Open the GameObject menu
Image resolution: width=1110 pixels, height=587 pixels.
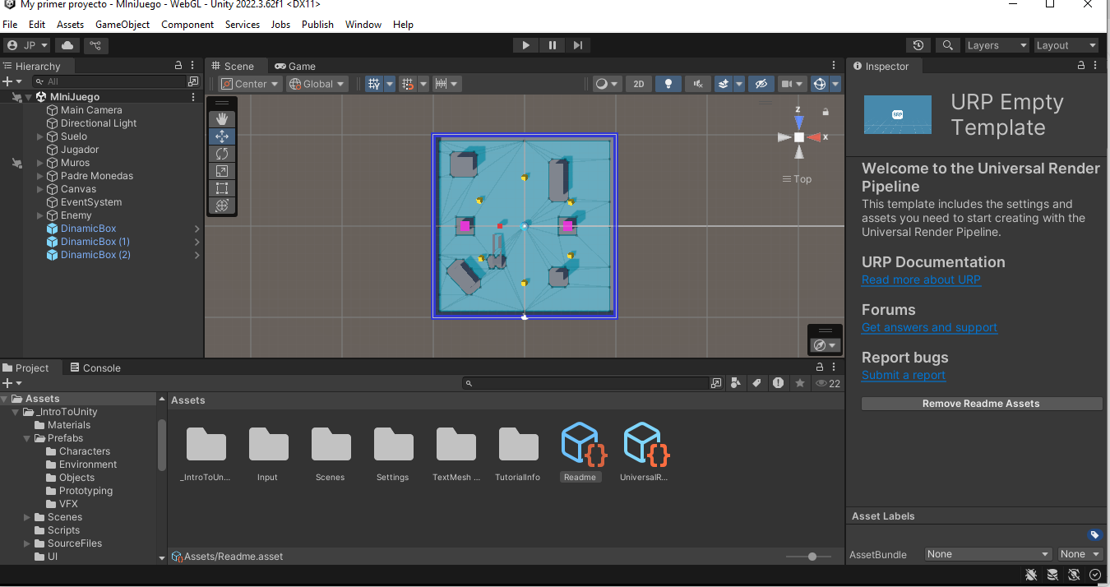coord(123,25)
